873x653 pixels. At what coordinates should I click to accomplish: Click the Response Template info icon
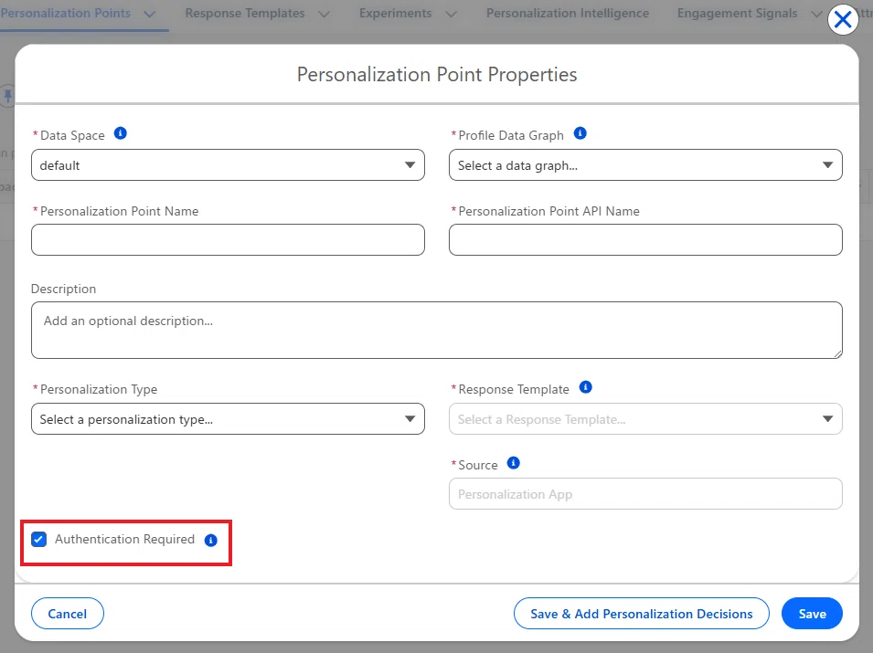point(585,387)
